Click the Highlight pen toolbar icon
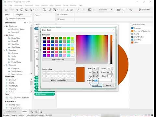Screen dimensions: 156x117 click(78, 10)
